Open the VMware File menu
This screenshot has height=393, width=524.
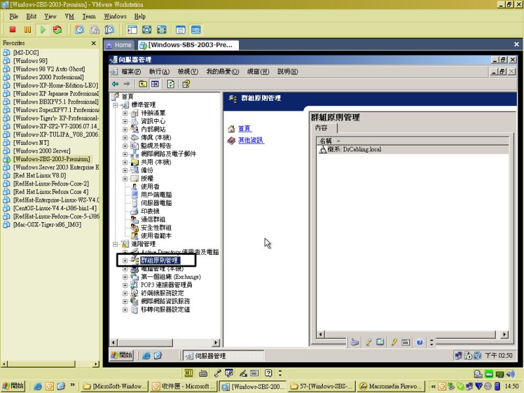pos(14,16)
